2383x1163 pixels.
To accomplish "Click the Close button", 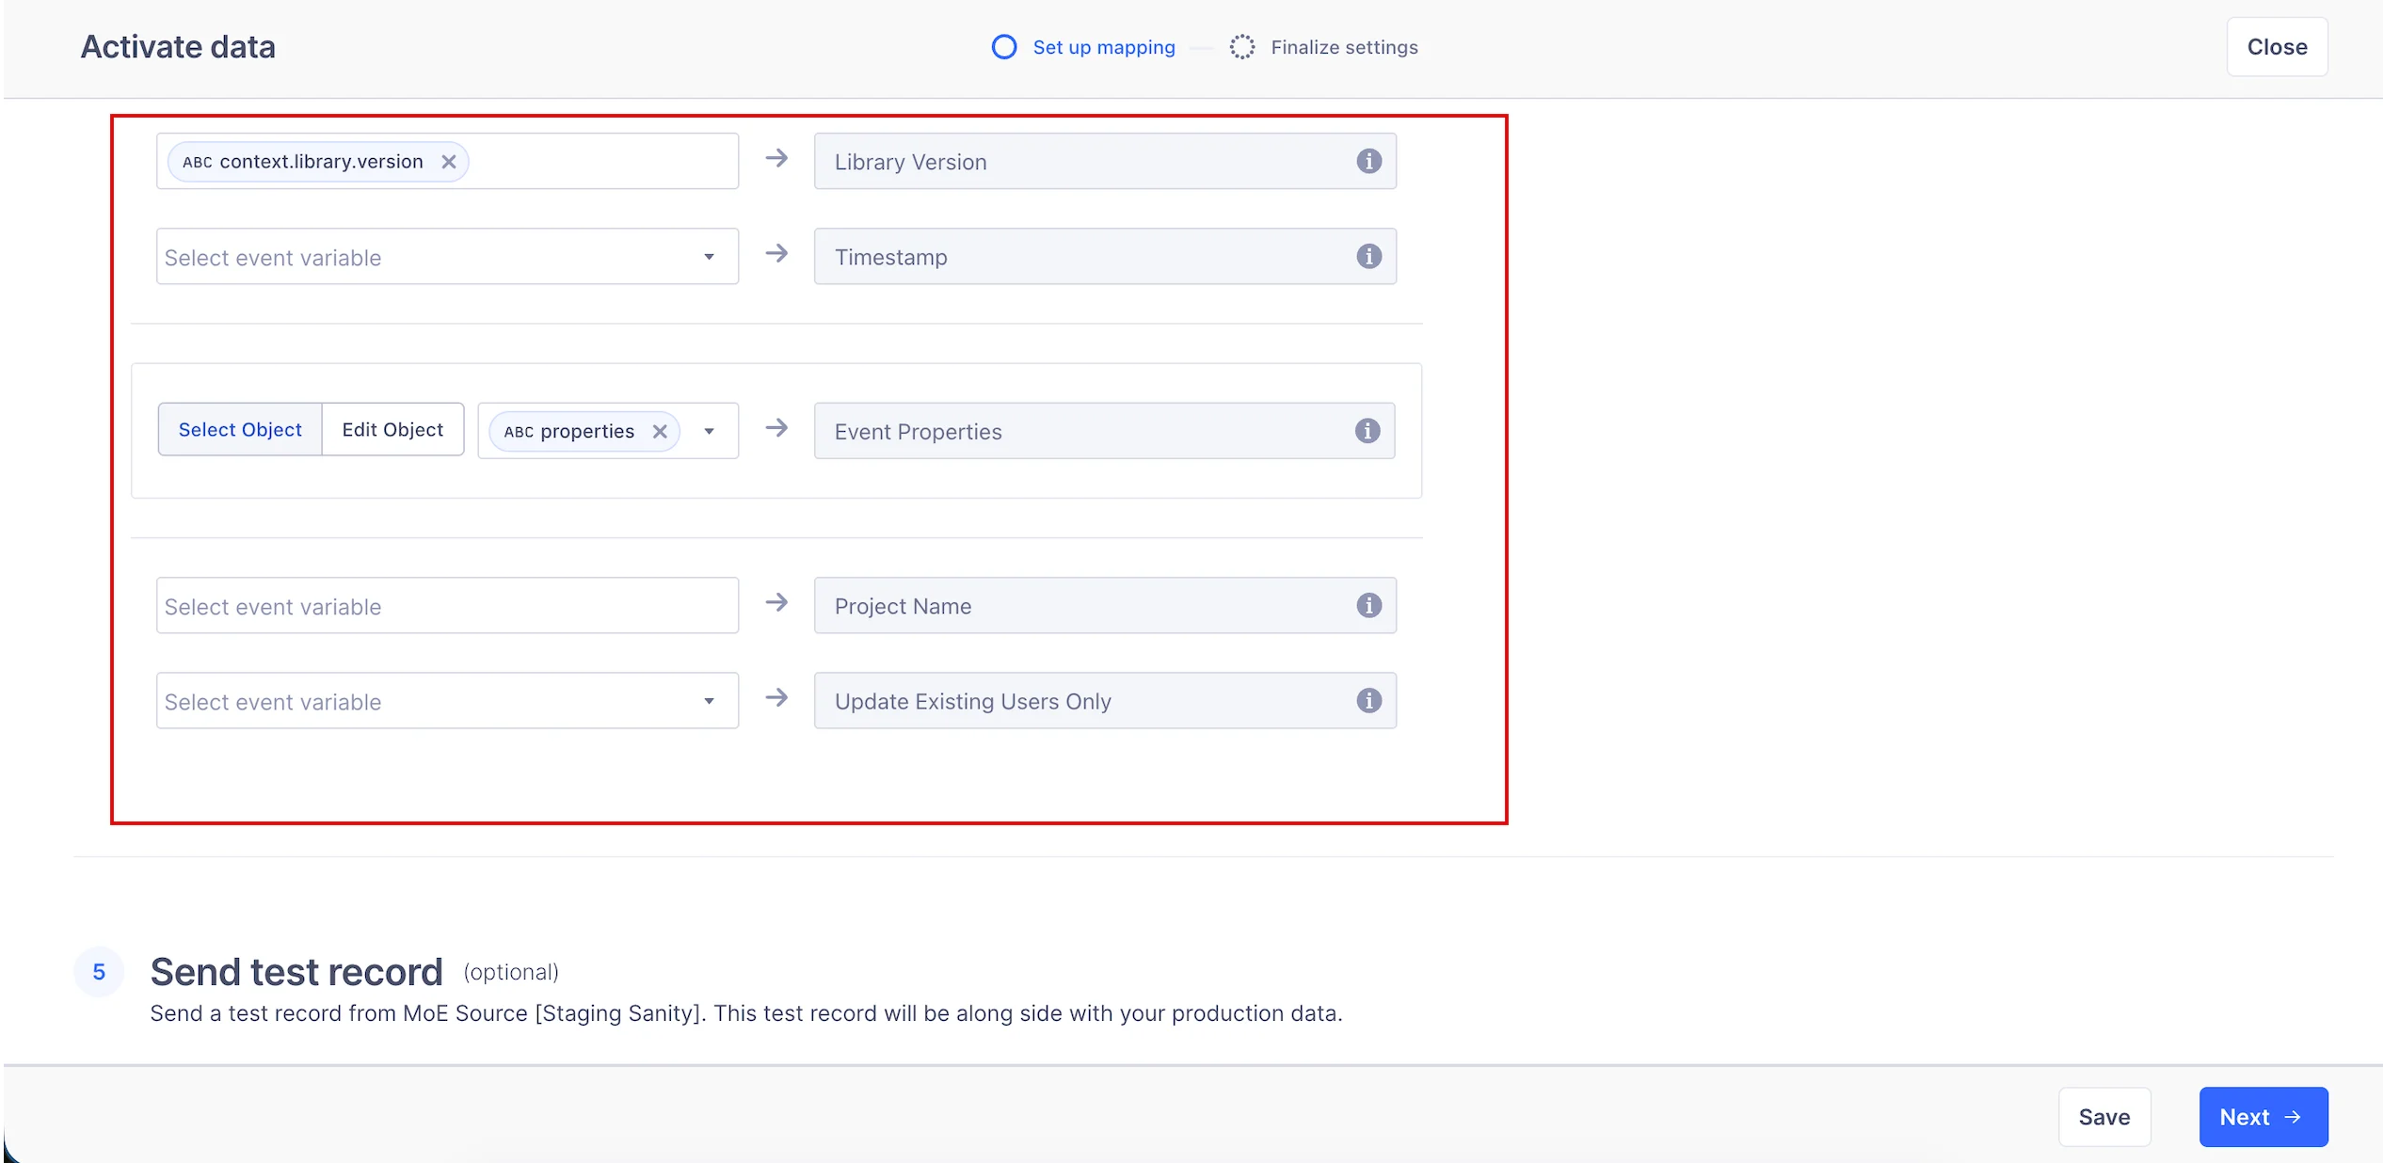I will point(2277,47).
